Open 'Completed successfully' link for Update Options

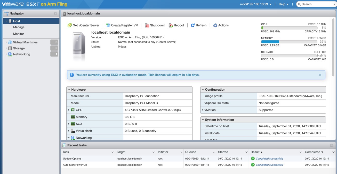(269, 159)
